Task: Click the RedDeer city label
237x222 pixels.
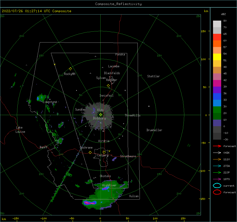Action: click(112, 80)
